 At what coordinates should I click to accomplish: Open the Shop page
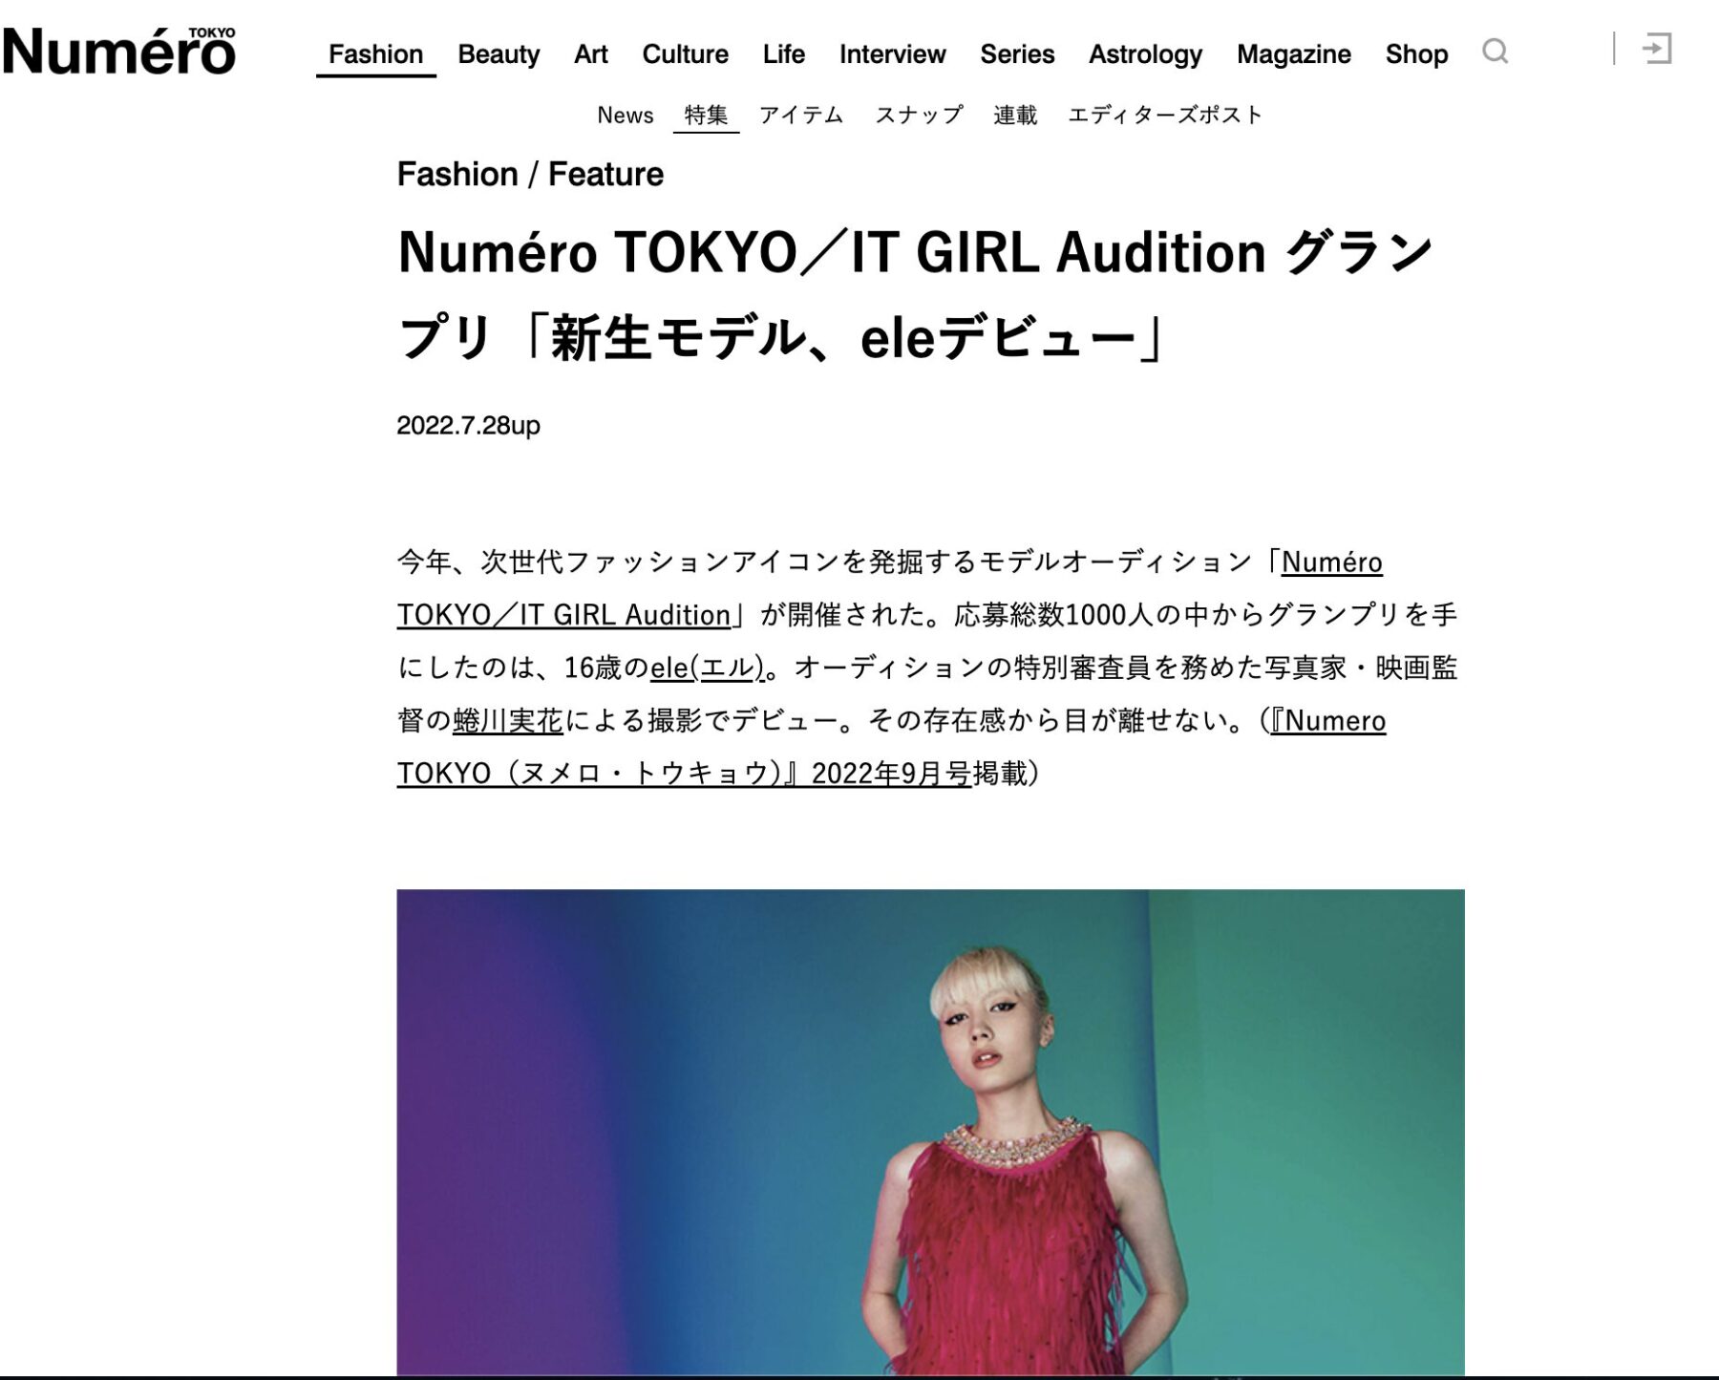point(1416,54)
